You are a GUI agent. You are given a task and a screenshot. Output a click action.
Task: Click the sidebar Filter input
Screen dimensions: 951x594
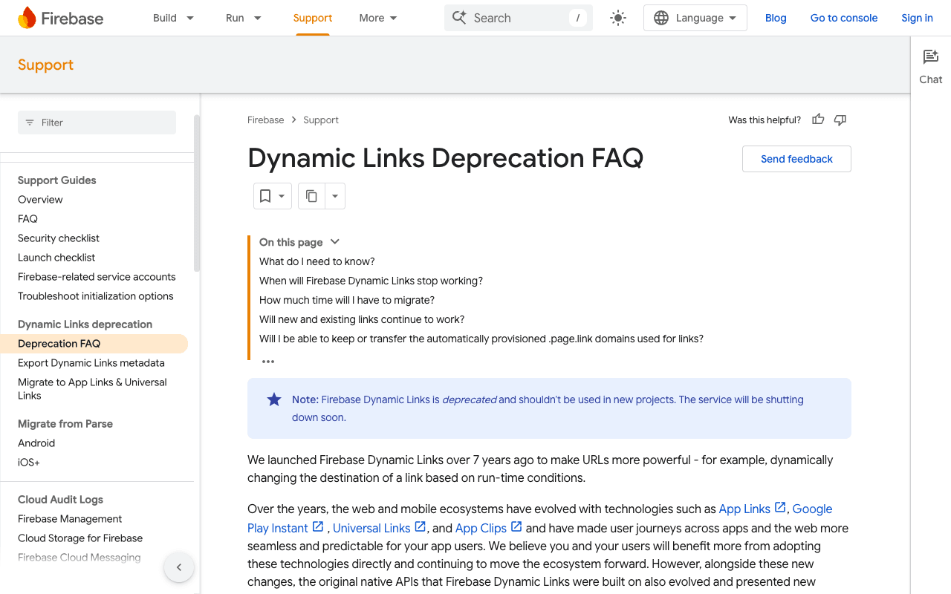97,123
